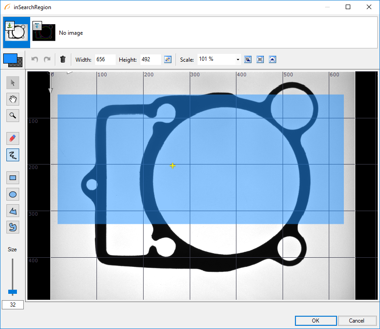Click the resize icon beside Height
The width and height of the screenshot is (380, 329).
click(x=168, y=59)
